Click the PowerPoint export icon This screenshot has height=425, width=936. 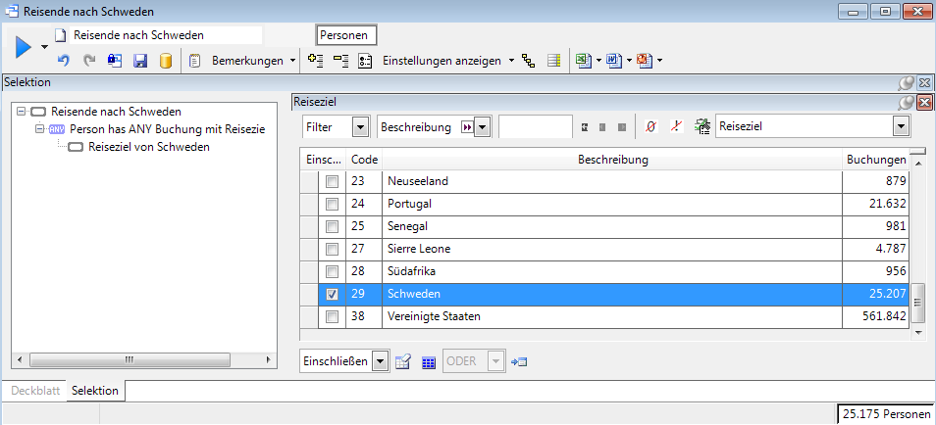[645, 61]
